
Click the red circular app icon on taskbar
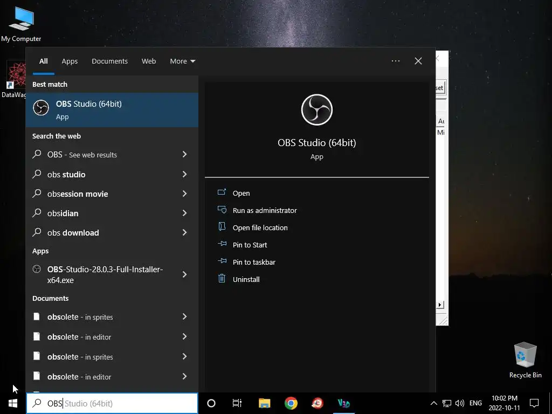(318, 403)
